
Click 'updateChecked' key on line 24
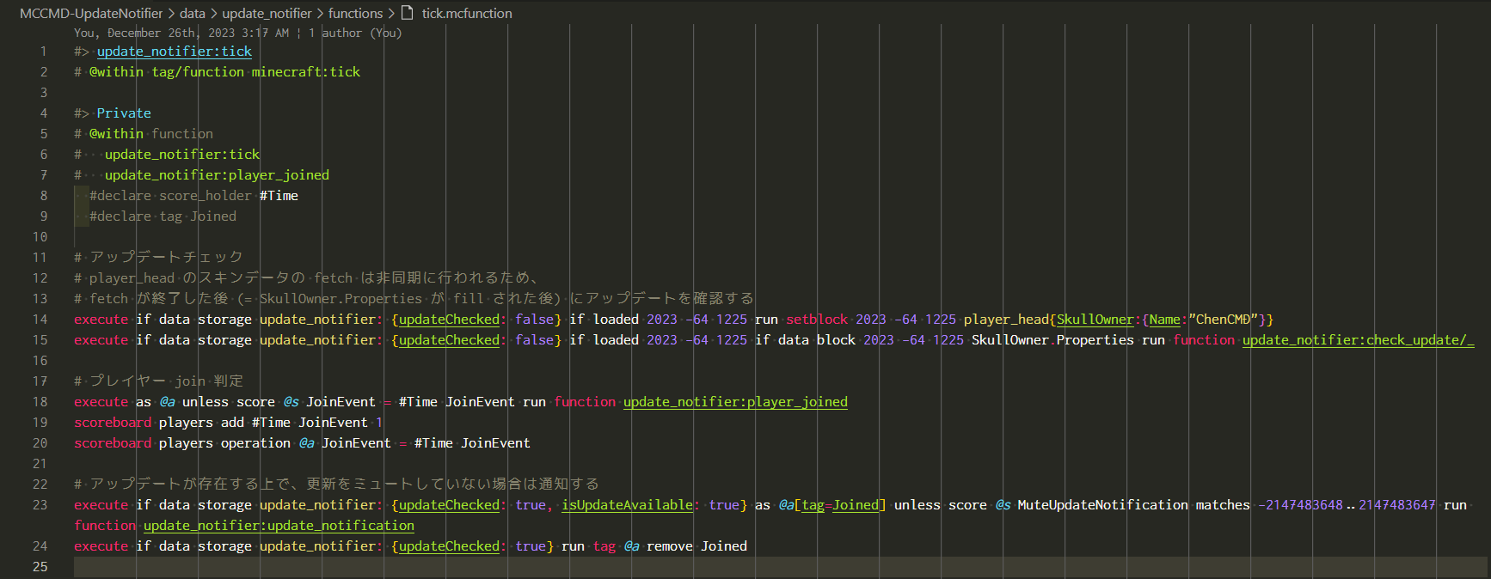pos(449,546)
